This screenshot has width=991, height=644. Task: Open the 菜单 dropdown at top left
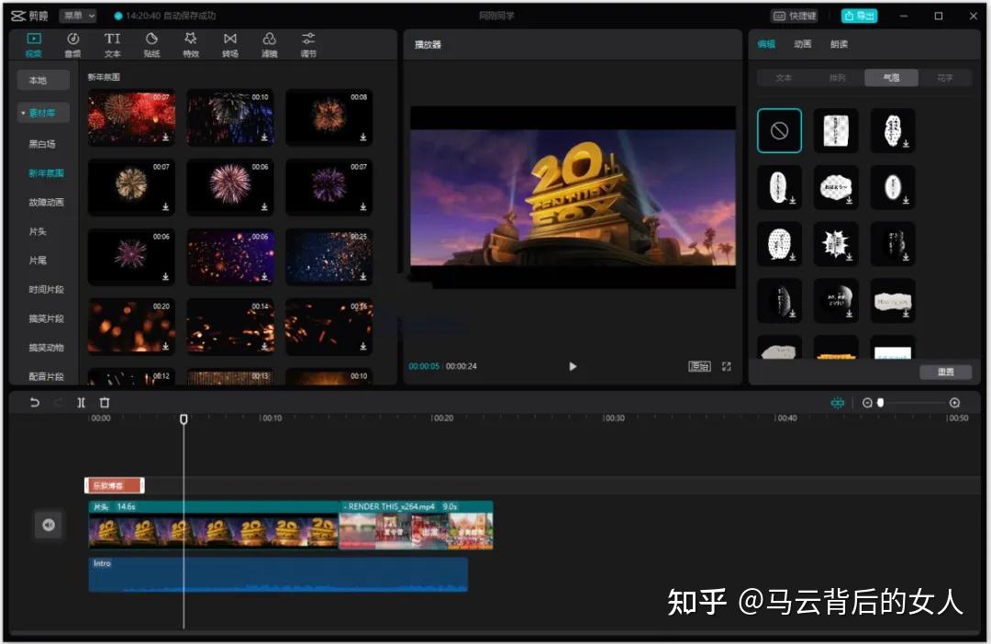77,15
